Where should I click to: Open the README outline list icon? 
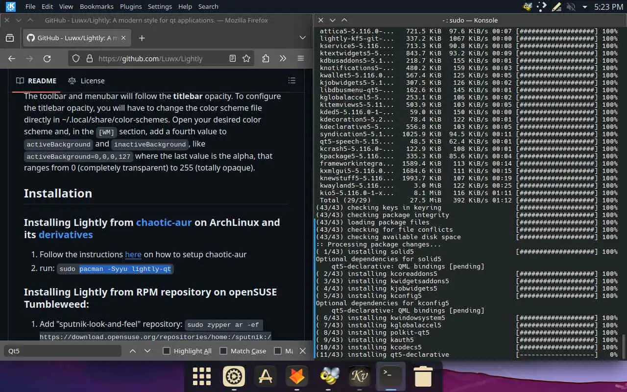292,80
